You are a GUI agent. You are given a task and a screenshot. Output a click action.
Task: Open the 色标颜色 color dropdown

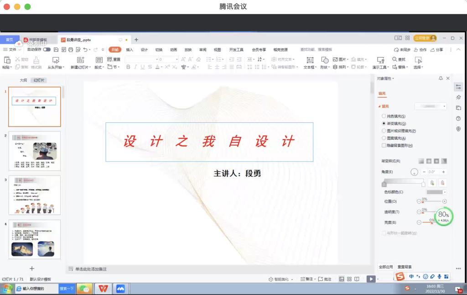coord(436,192)
